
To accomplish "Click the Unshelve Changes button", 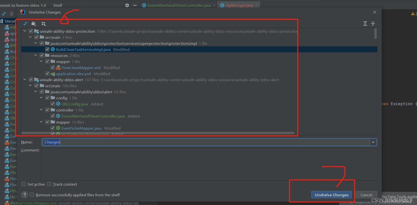I will [332, 195].
